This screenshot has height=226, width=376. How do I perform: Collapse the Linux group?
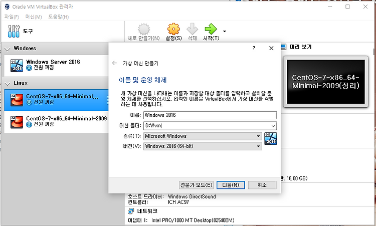tap(8, 84)
